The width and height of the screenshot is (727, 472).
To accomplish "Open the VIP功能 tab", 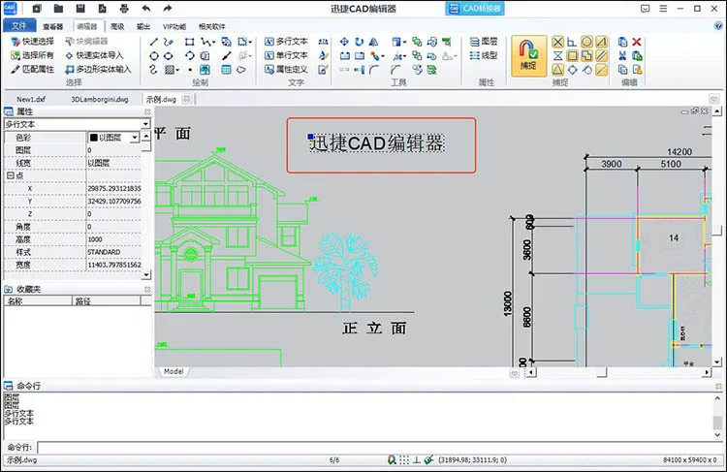I will [x=174, y=26].
